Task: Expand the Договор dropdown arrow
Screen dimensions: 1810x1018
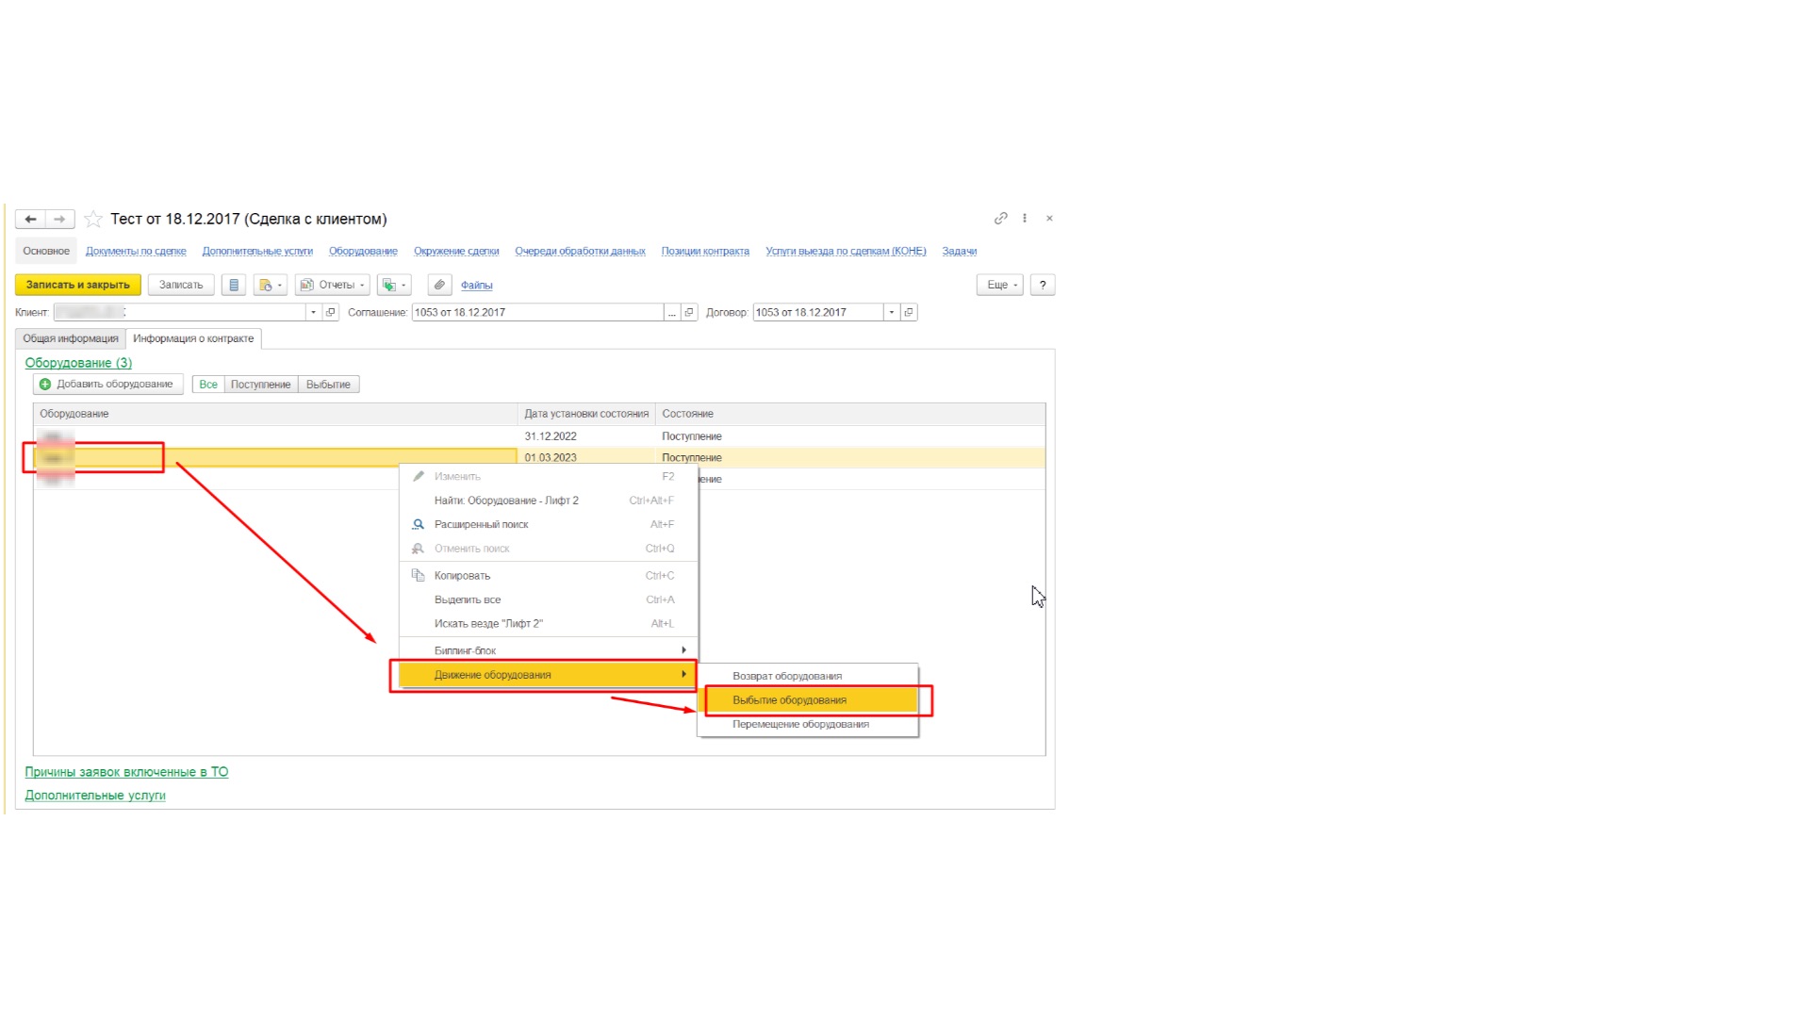Action: click(x=892, y=312)
